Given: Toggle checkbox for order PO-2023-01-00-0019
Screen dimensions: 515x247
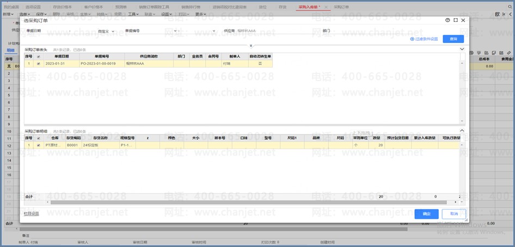Looking at the screenshot, I should point(39,64).
